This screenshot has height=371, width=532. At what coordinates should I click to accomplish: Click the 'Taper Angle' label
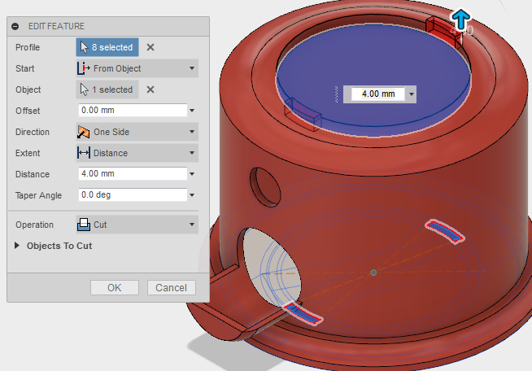[x=39, y=195]
